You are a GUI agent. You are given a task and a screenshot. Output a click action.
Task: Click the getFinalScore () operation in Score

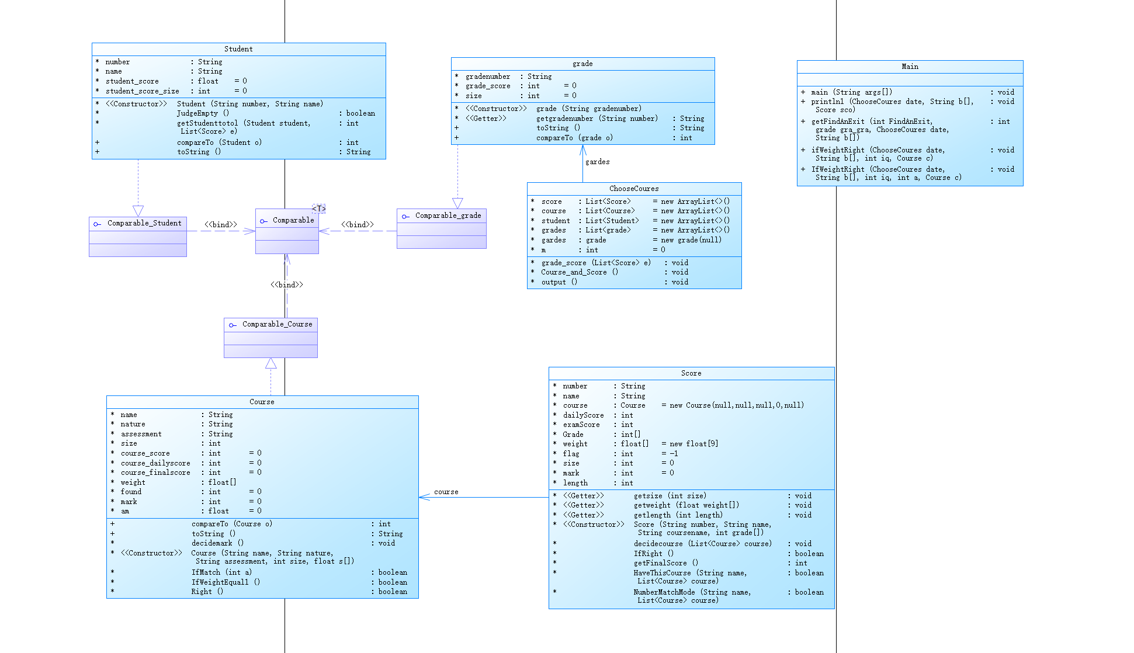click(665, 563)
